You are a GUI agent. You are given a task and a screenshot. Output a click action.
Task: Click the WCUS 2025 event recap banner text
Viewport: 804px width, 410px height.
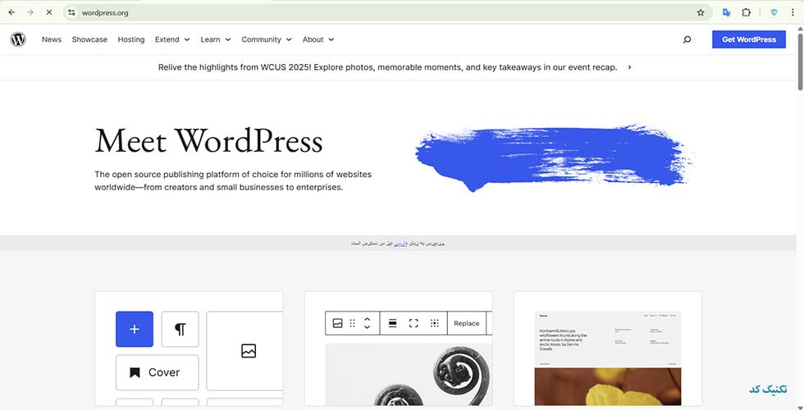pos(387,67)
